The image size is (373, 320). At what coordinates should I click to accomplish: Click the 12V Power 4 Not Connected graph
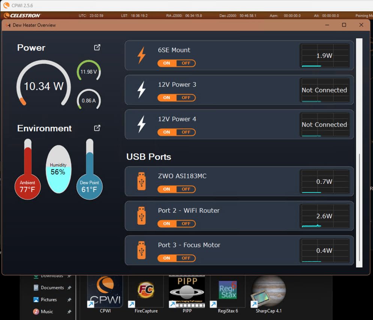tap(325, 124)
